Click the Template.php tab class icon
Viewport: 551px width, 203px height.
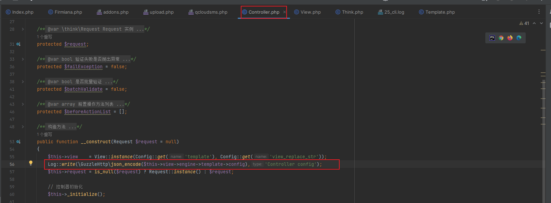[421, 12]
